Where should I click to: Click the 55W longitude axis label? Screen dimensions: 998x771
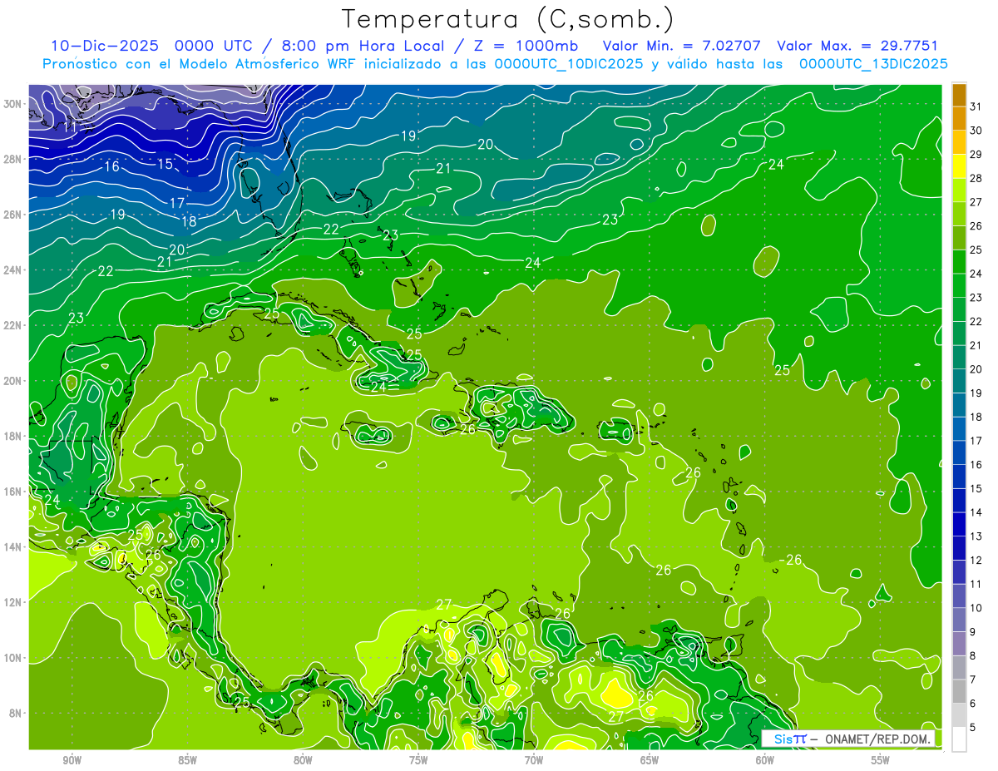(880, 760)
